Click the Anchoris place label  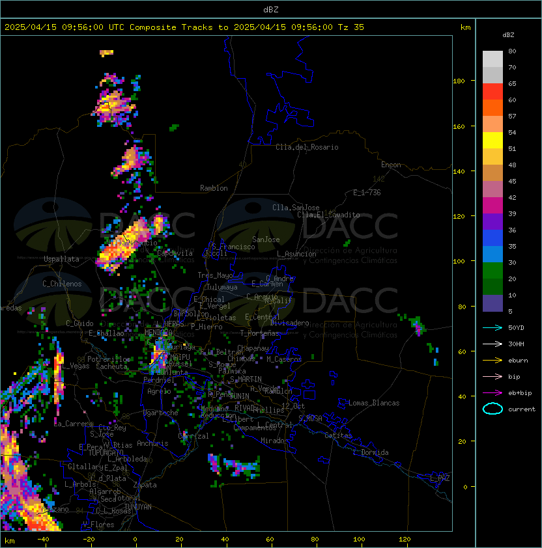(152, 443)
